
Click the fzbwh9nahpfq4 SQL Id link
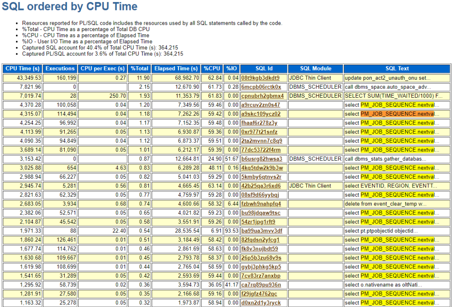pyautogui.click(x=261, y=204)
